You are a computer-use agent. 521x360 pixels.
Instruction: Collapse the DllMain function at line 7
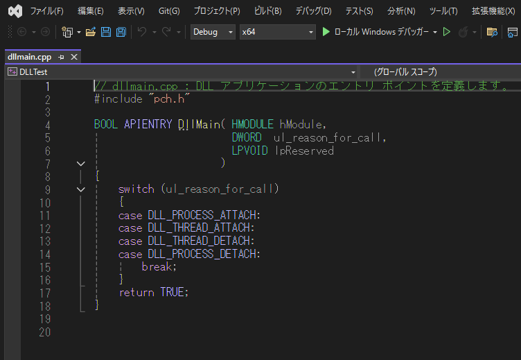pos(81,164)
